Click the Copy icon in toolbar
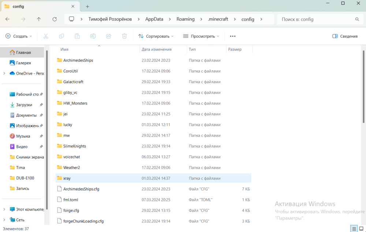 pos(61,36)
